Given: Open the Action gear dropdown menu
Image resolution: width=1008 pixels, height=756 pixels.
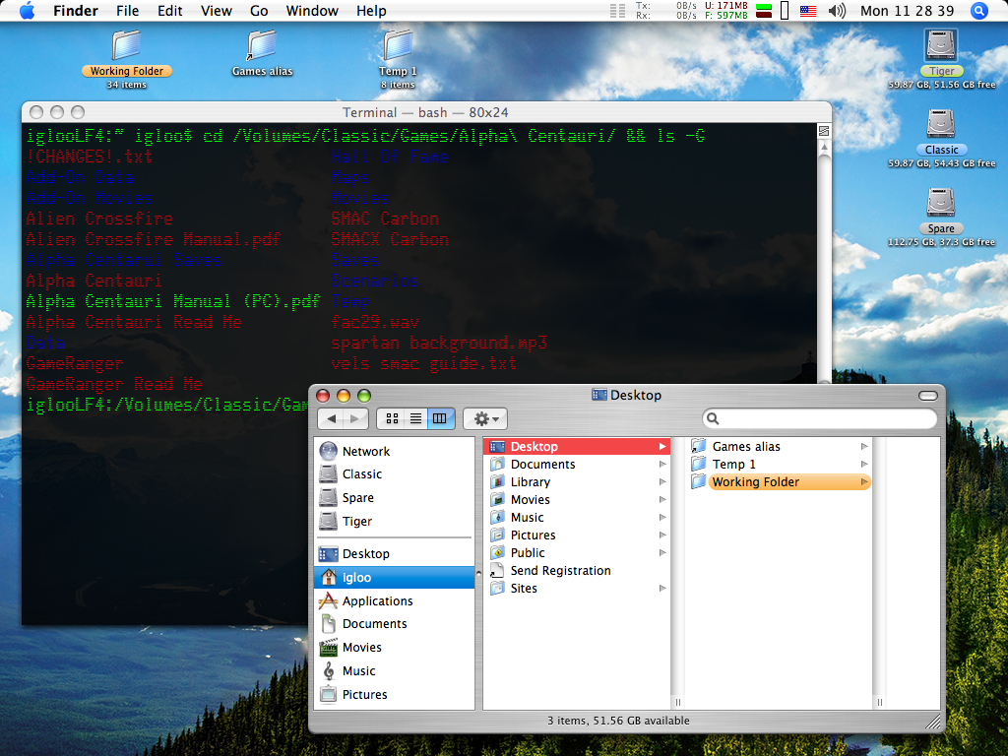Looking at the screenshot, I should click(485, 418).
